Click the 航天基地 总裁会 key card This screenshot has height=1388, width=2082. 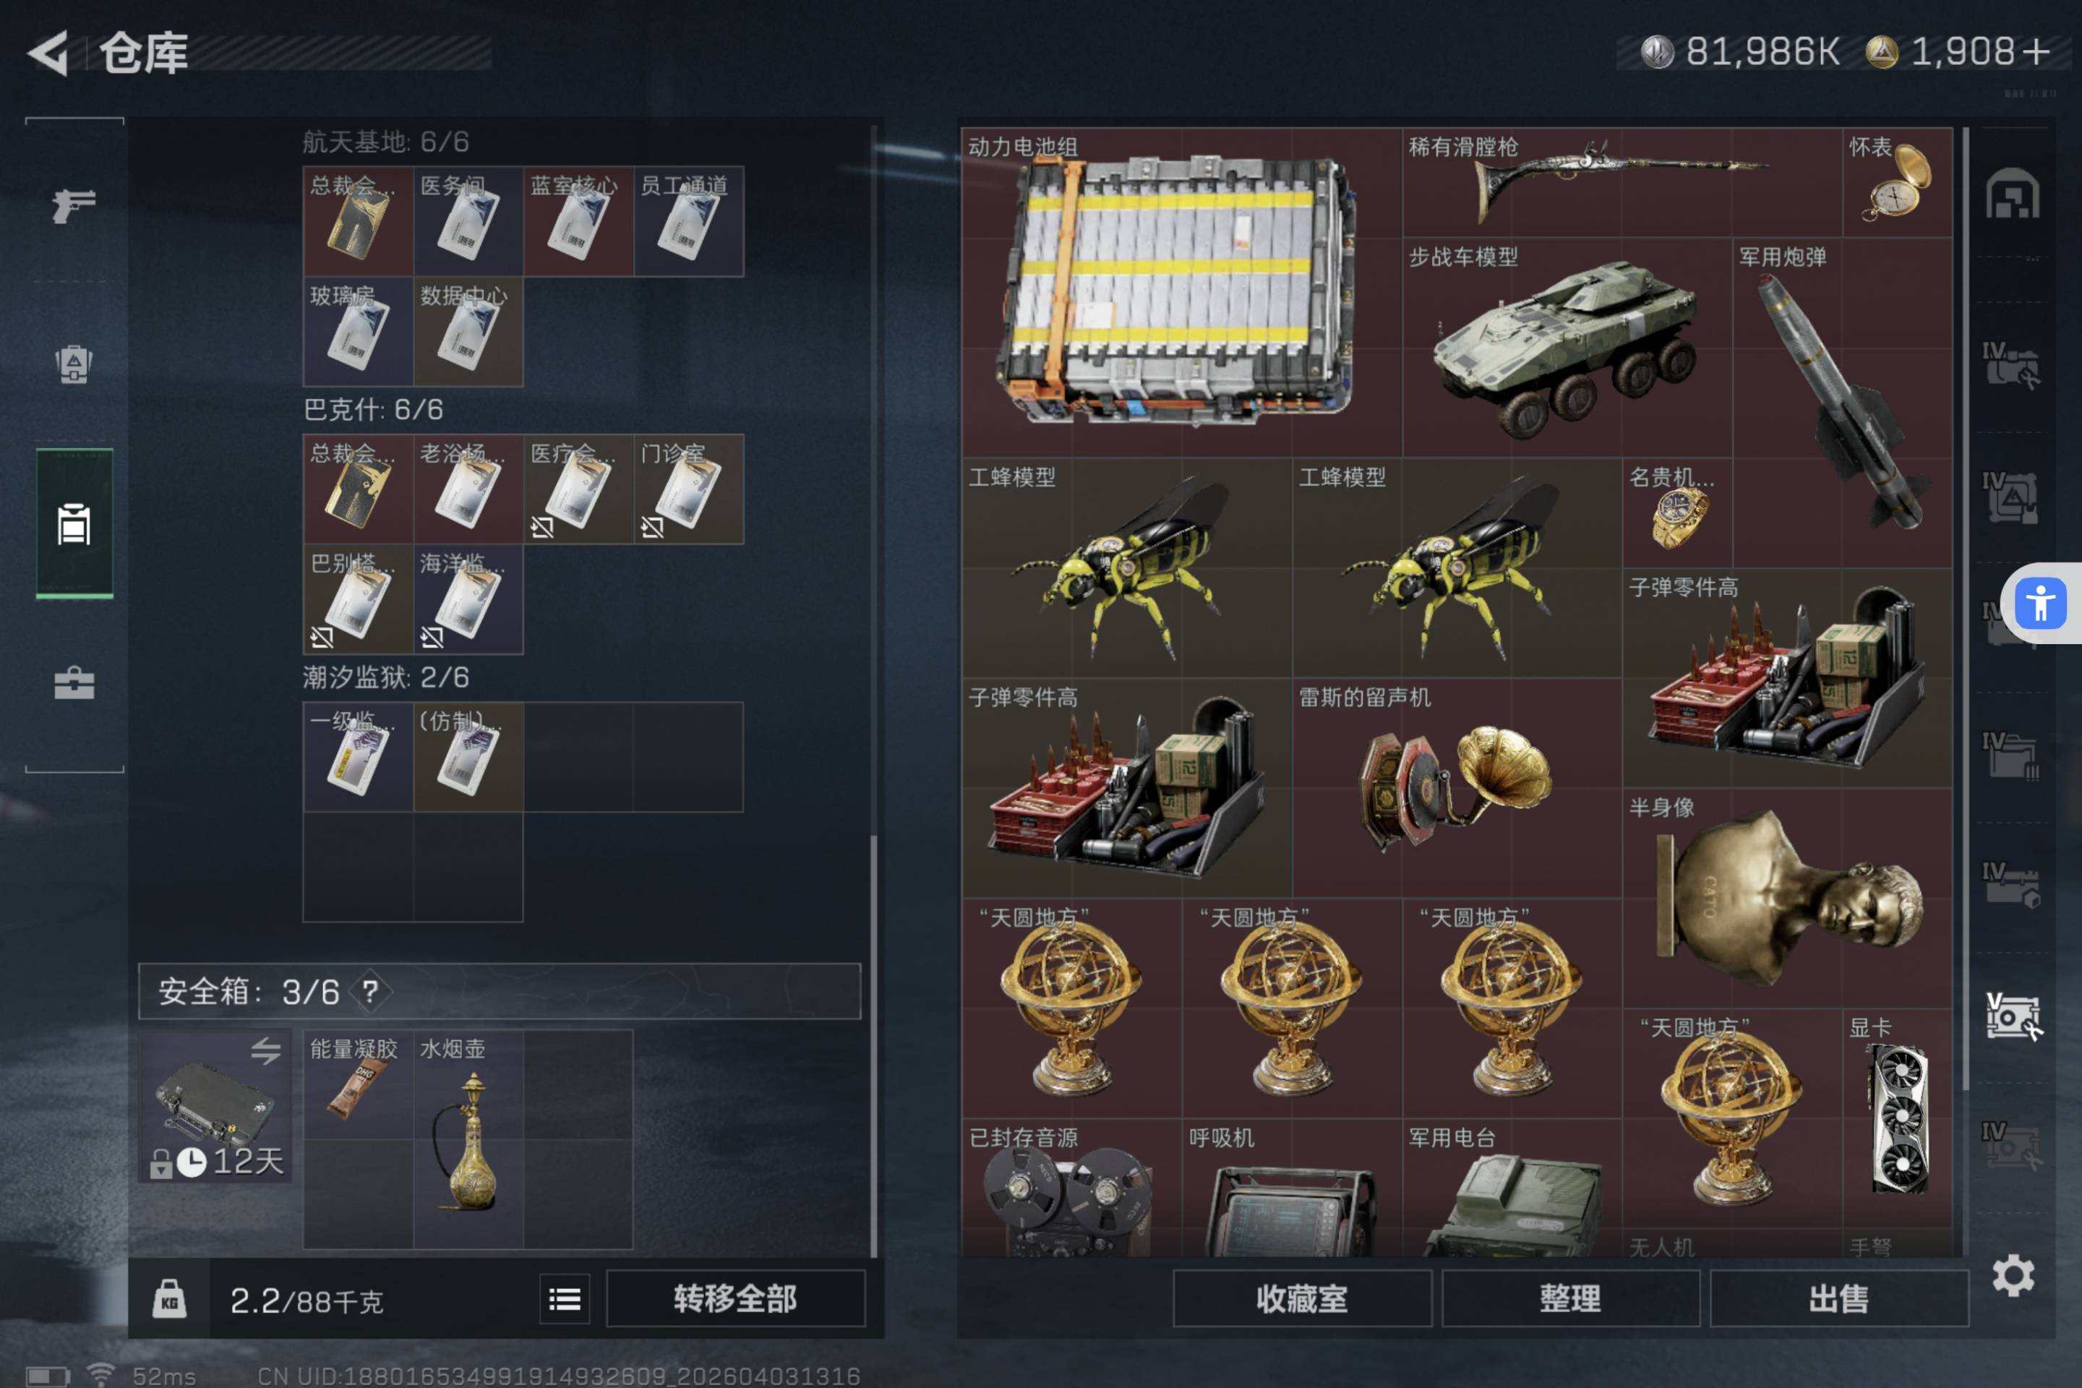pyautogui.click(x=359, y=221)
